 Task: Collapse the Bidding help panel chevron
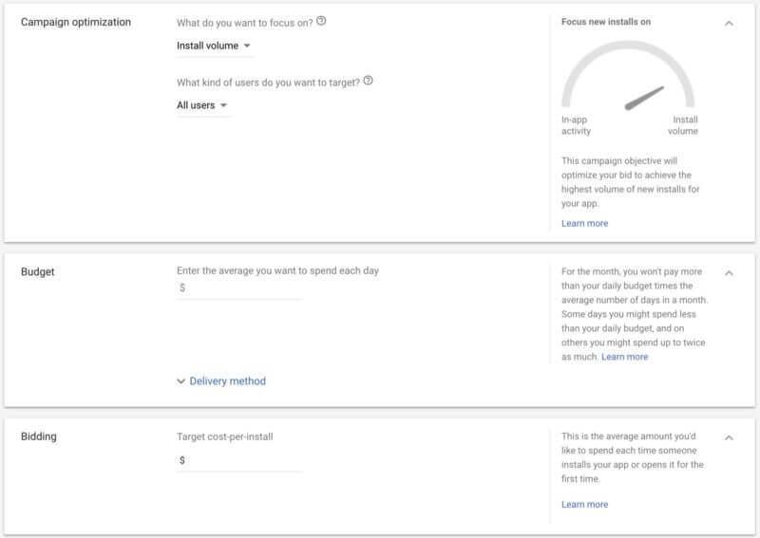729,437
